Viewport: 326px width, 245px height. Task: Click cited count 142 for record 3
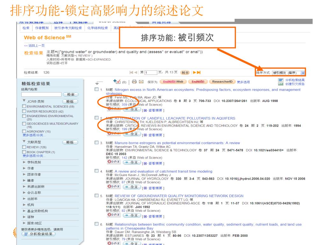124,158
